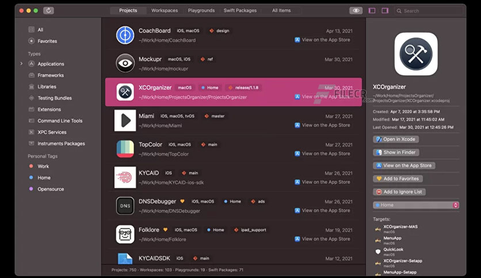
Task: Click the Folklore robot project icon
Action: coord(125,234)
